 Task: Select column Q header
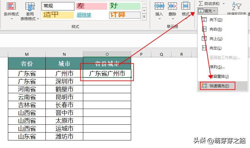pos(161,54)
